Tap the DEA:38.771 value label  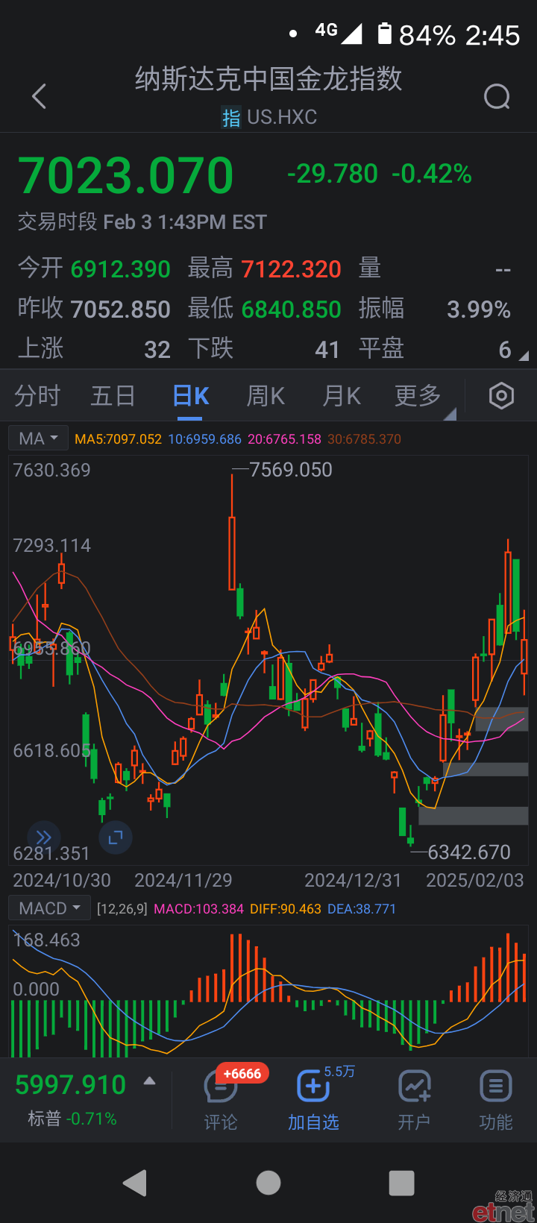coord(362,909)
